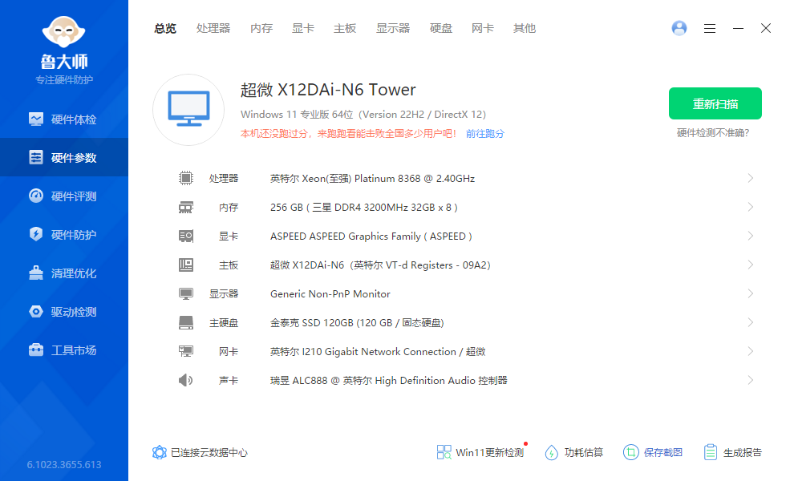Open Win11更新检测 tool
The height and width of the screenshot is (481, 786).
pos(480,452)
